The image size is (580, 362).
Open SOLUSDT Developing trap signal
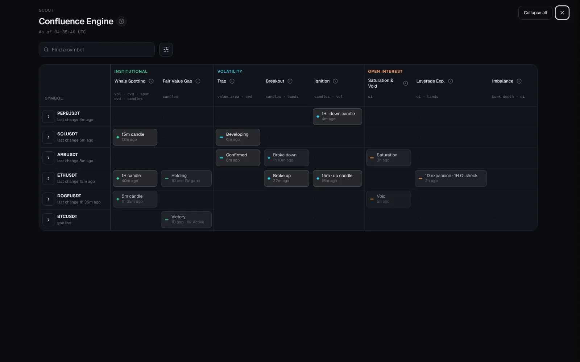pyautogui.click(x=238, y=137)
